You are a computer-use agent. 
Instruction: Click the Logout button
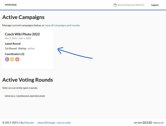pos(155,5)
